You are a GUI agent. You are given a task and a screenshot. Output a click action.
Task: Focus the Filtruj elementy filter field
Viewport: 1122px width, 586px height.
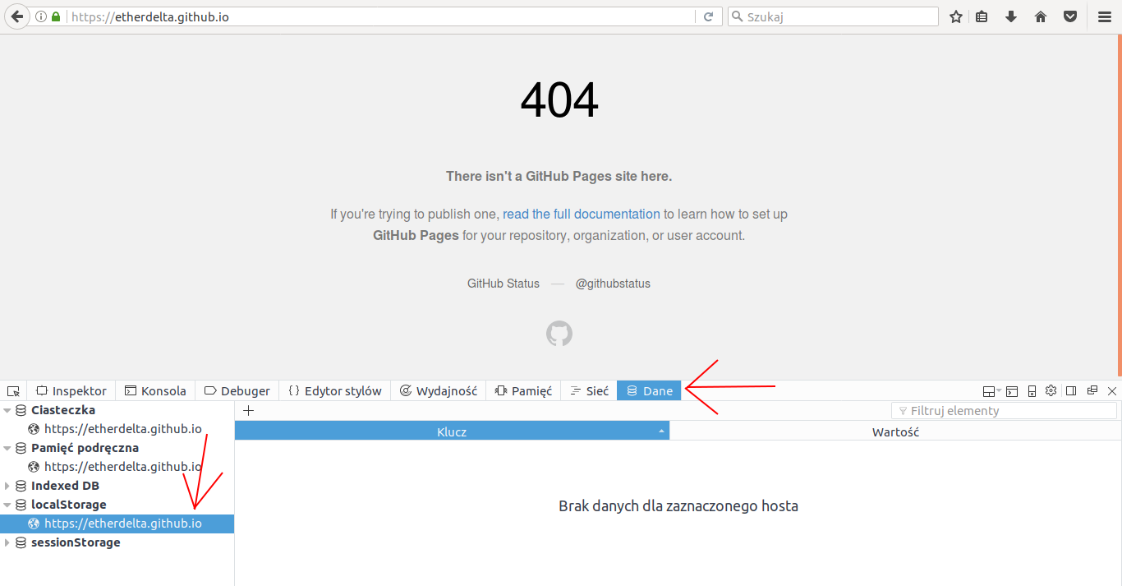tap(1004, 411)
